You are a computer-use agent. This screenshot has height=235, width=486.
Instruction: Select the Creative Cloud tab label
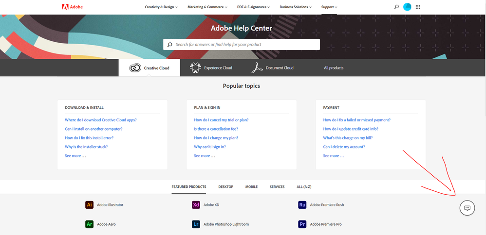(156, 68)
